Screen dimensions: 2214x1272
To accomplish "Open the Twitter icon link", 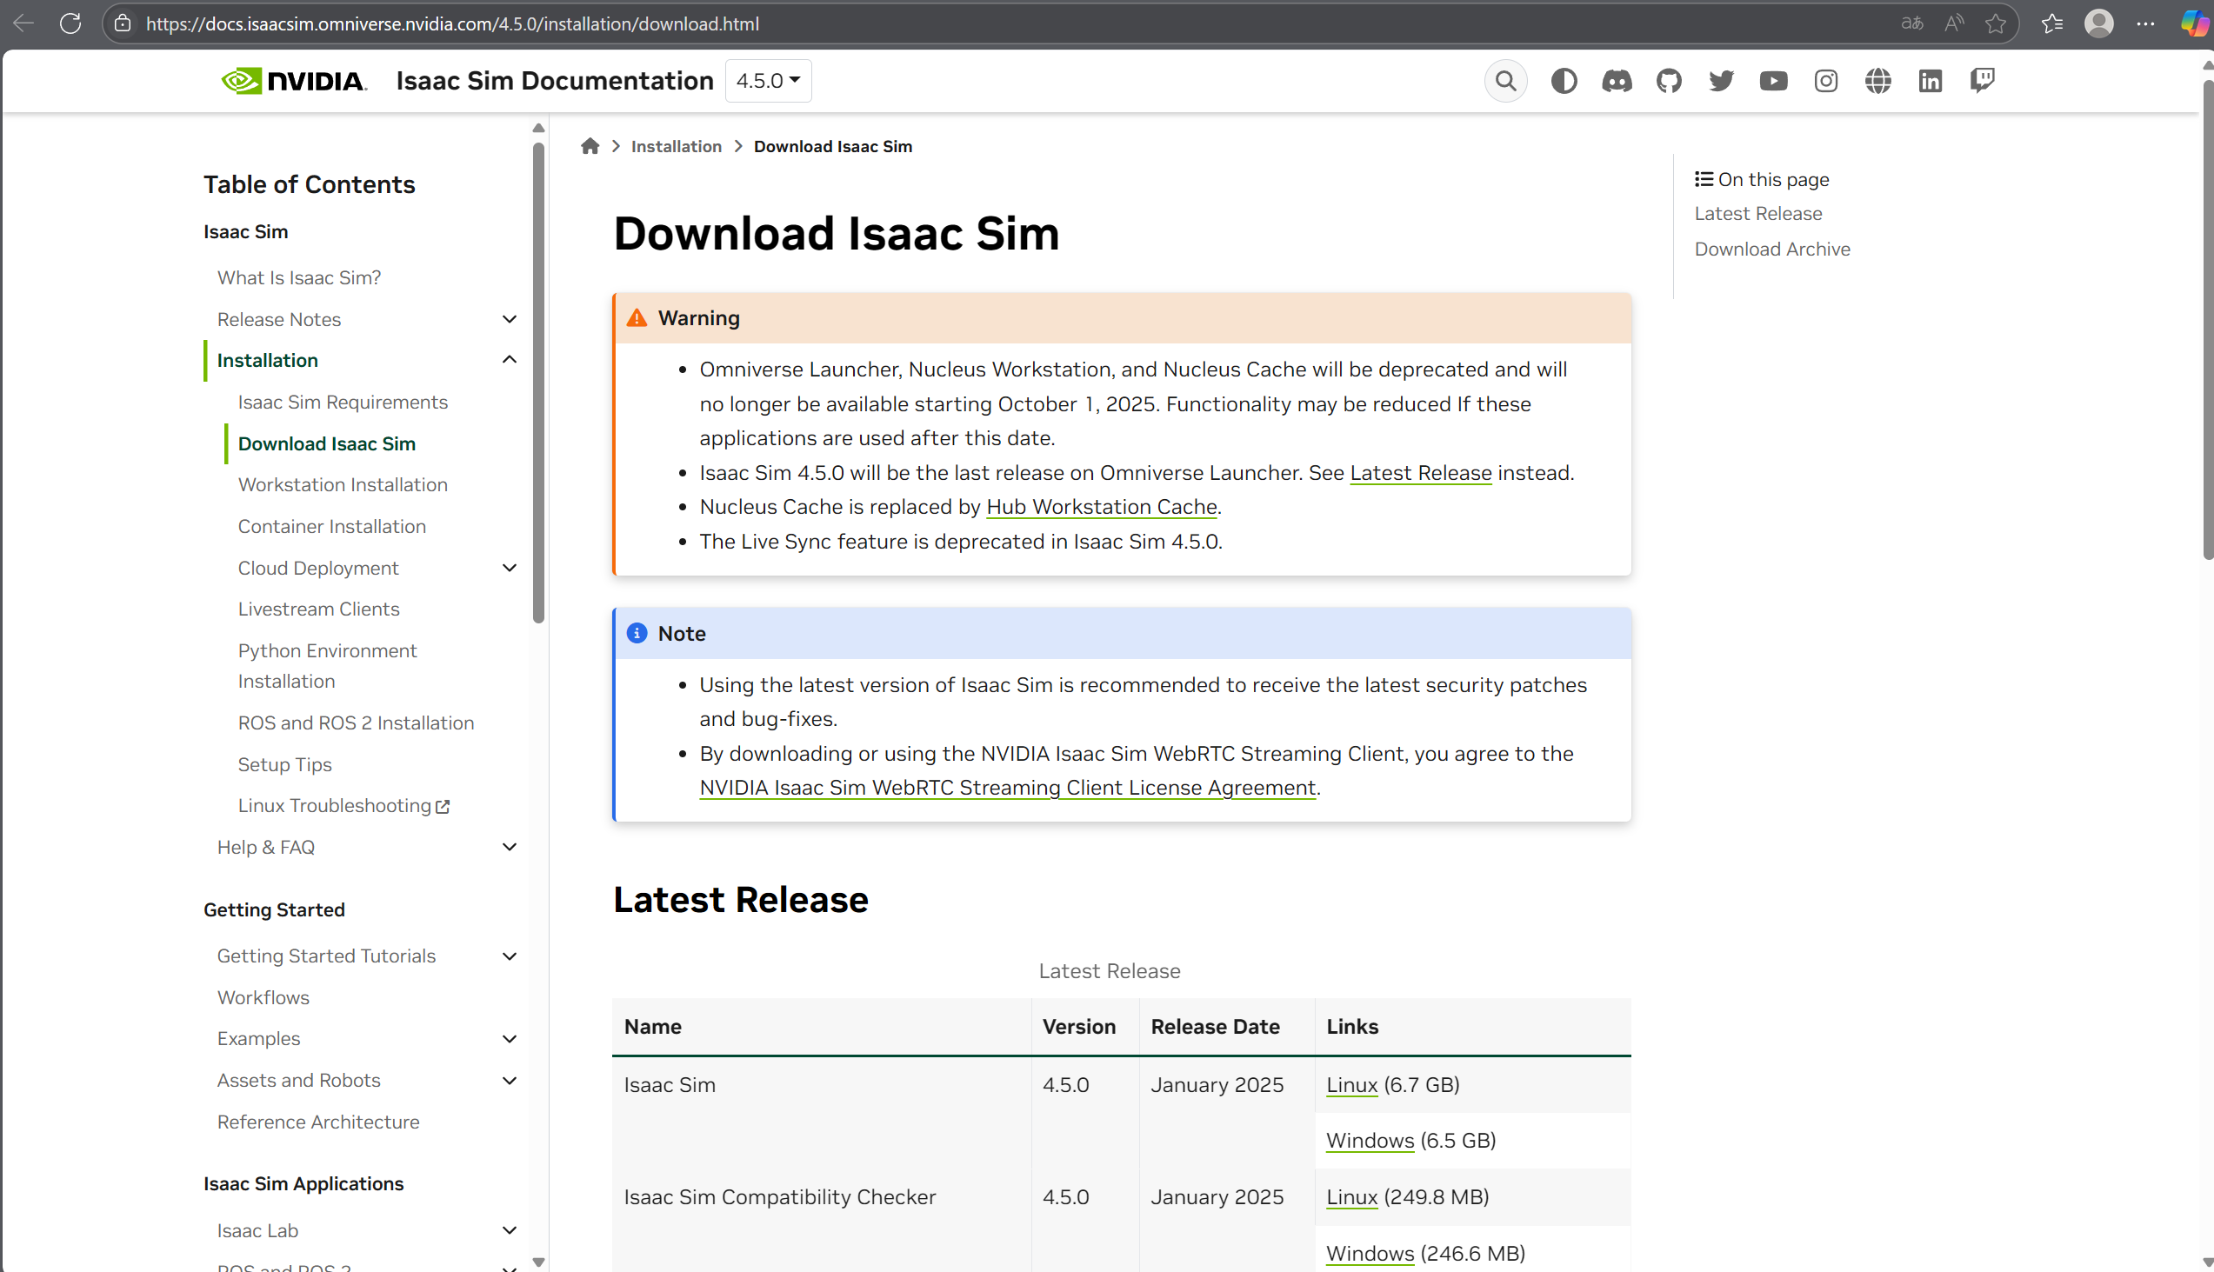I will (1721, 80).
